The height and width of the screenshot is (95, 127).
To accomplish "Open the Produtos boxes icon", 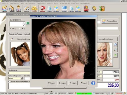I will tap(35, 9).
